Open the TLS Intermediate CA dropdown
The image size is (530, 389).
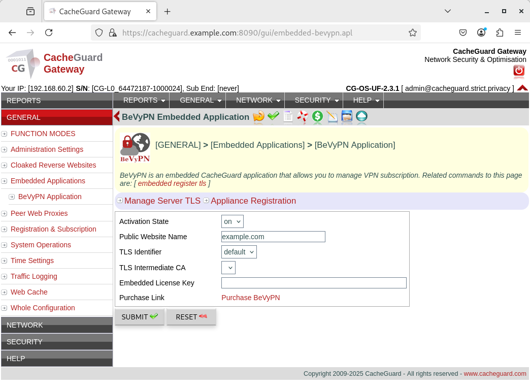[228, 267]
